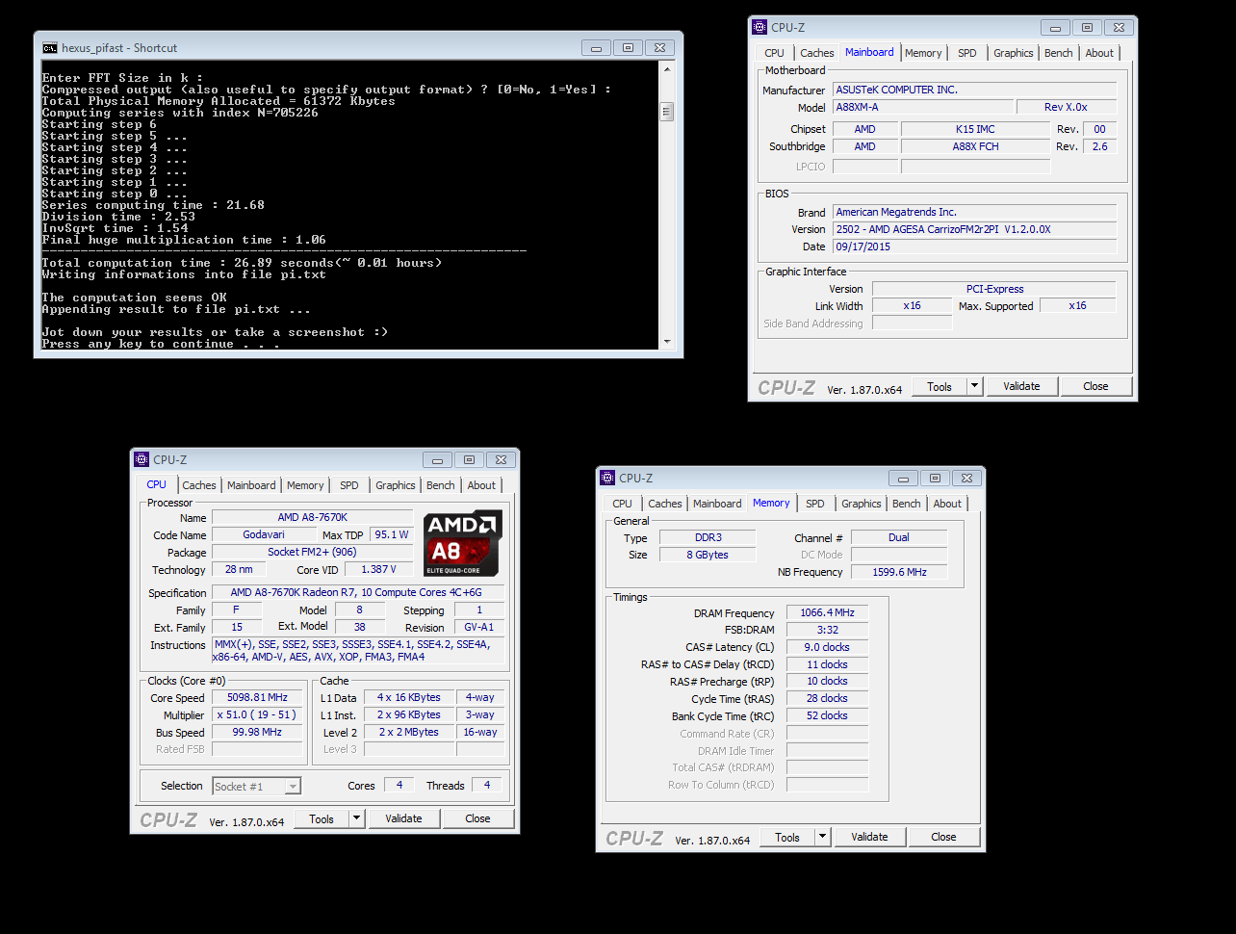Switch to CPU tab in Memory window
This screenshot has width=1236, height=934.
(x=623, y=504)
